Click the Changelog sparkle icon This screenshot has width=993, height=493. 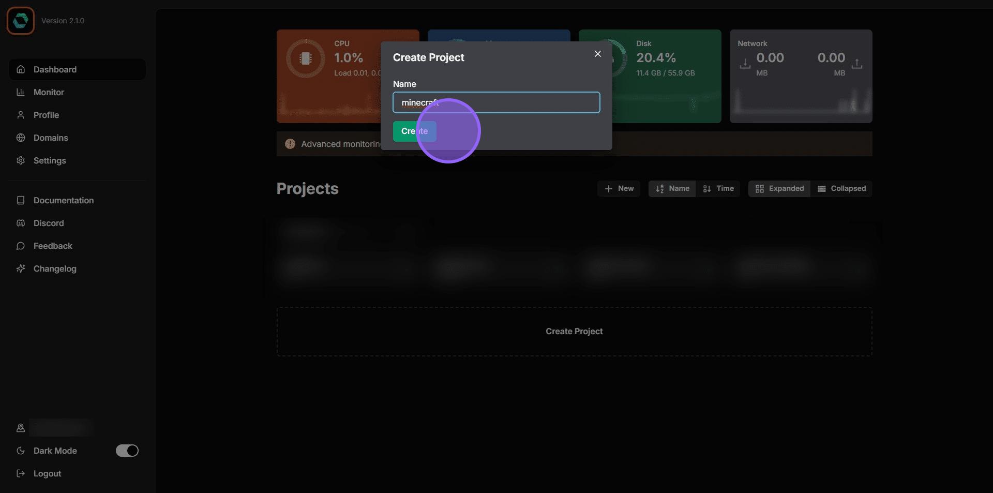tap(21, 268)
